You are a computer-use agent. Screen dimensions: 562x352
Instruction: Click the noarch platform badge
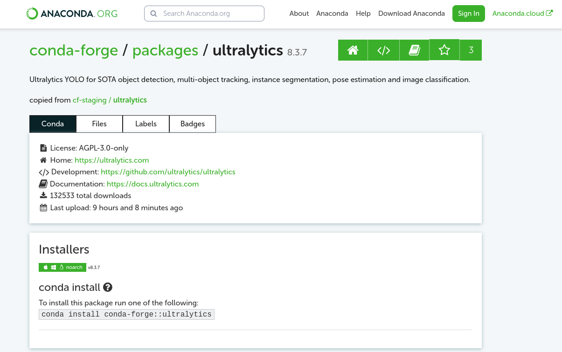pos(62,267)
